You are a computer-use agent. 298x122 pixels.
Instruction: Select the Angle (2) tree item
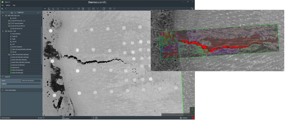click(15, 36)
